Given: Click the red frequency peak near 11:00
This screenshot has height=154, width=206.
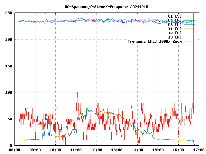Looking at the screenshot, I should click(77, 93).
